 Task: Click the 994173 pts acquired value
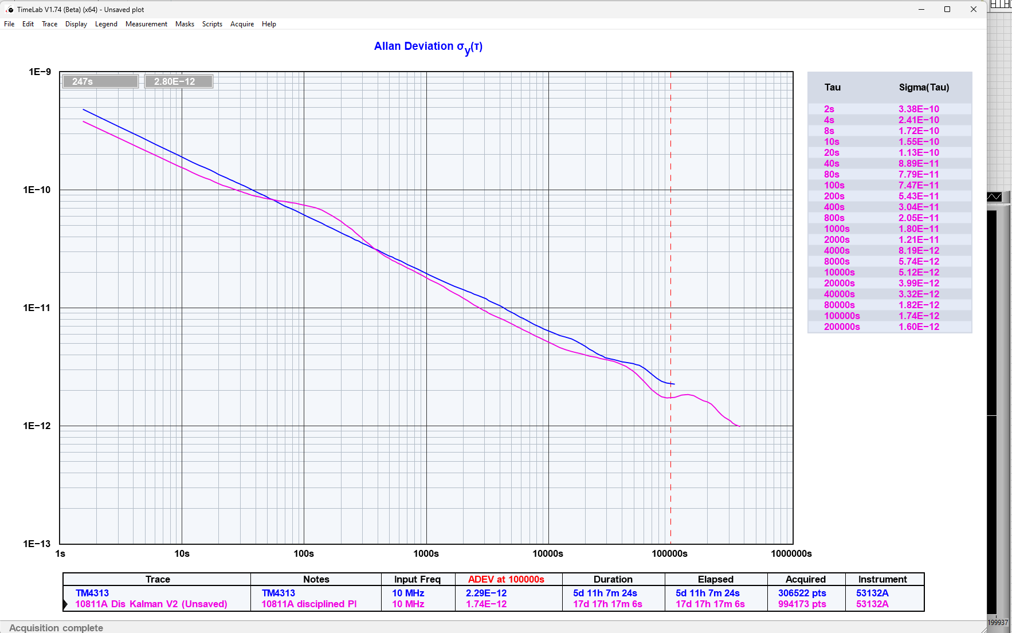coord(802,604)
